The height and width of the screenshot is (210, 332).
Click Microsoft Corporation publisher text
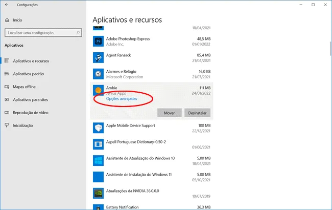[x=125, y=77]
